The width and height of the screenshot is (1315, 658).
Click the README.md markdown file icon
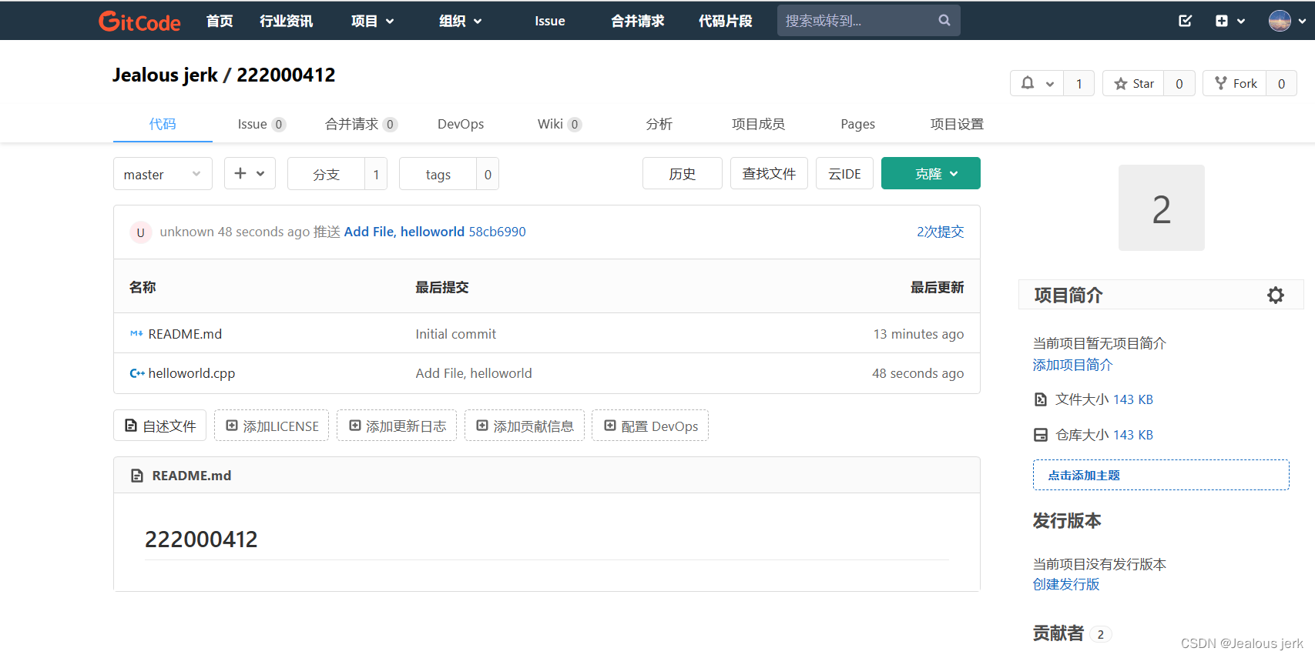[x=136, y=334]
